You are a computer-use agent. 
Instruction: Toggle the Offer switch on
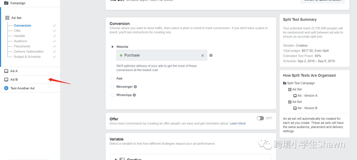[260, 118]
